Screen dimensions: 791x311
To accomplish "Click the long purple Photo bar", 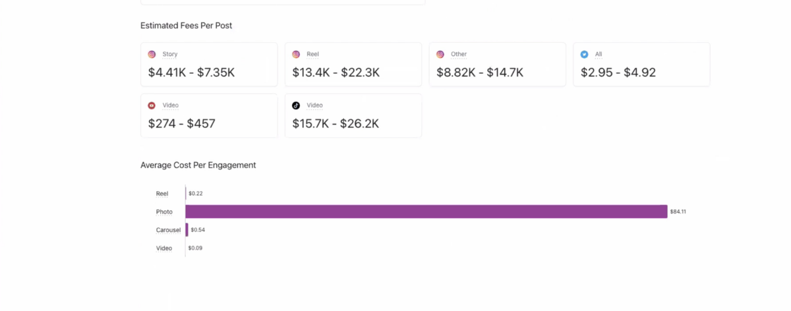I will (426, 212).
